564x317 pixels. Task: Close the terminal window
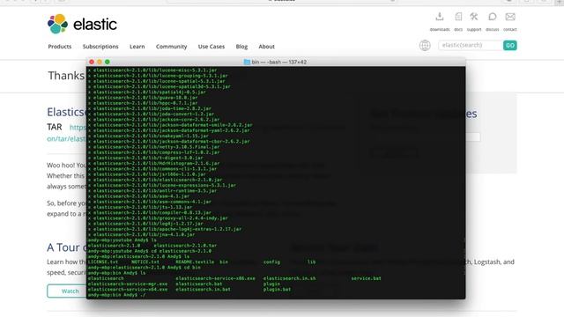(x=92, y=62)
